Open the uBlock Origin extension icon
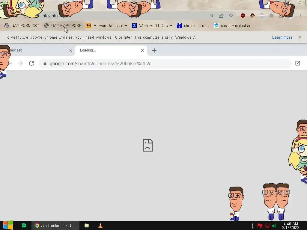Image resolution: width=307 pixels, height=230 pixels. point(243,16)
